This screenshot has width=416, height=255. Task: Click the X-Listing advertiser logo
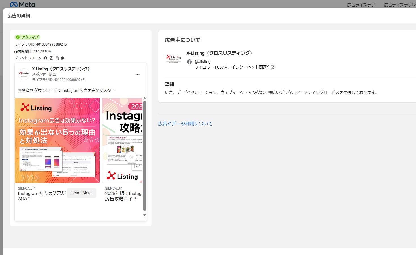coord(173,59)
